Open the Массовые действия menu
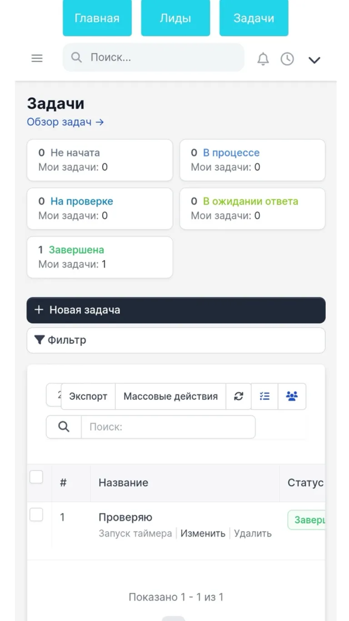349x621 pixels. coord(170,396)
